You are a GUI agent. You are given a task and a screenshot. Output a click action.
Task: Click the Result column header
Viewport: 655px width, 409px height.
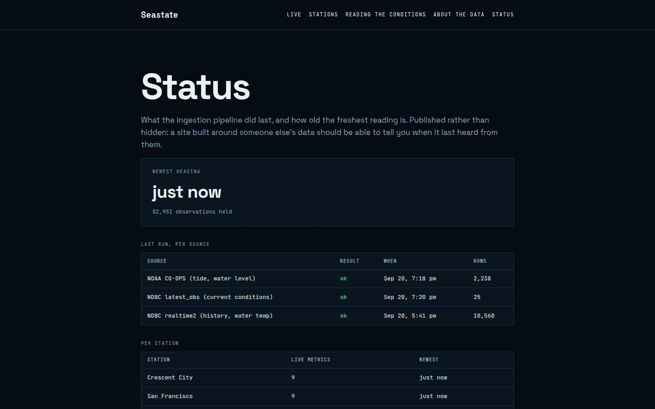(x=349, y=261)
